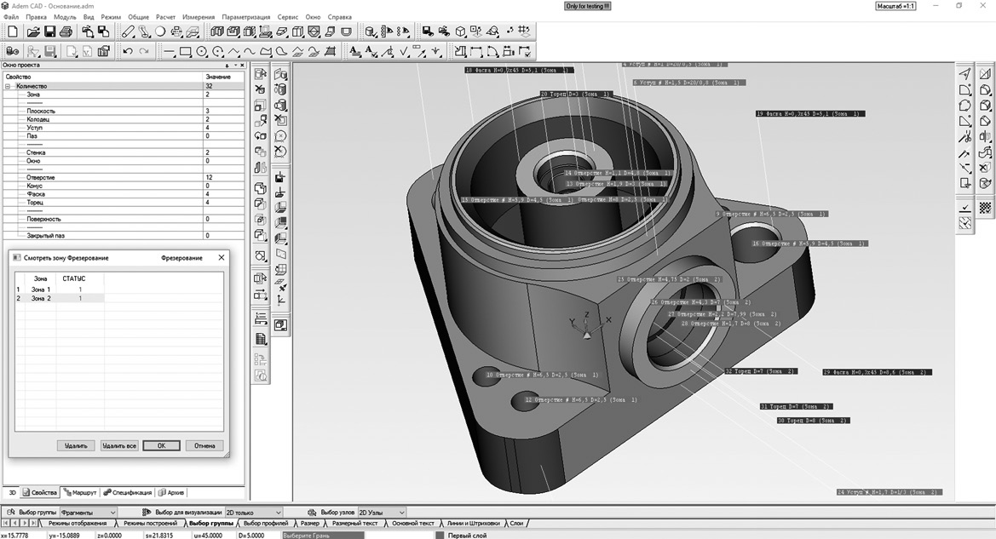Click the Удалить все button
The width and height of the screenshot is (996, 539).
click(x=118, y=445)
